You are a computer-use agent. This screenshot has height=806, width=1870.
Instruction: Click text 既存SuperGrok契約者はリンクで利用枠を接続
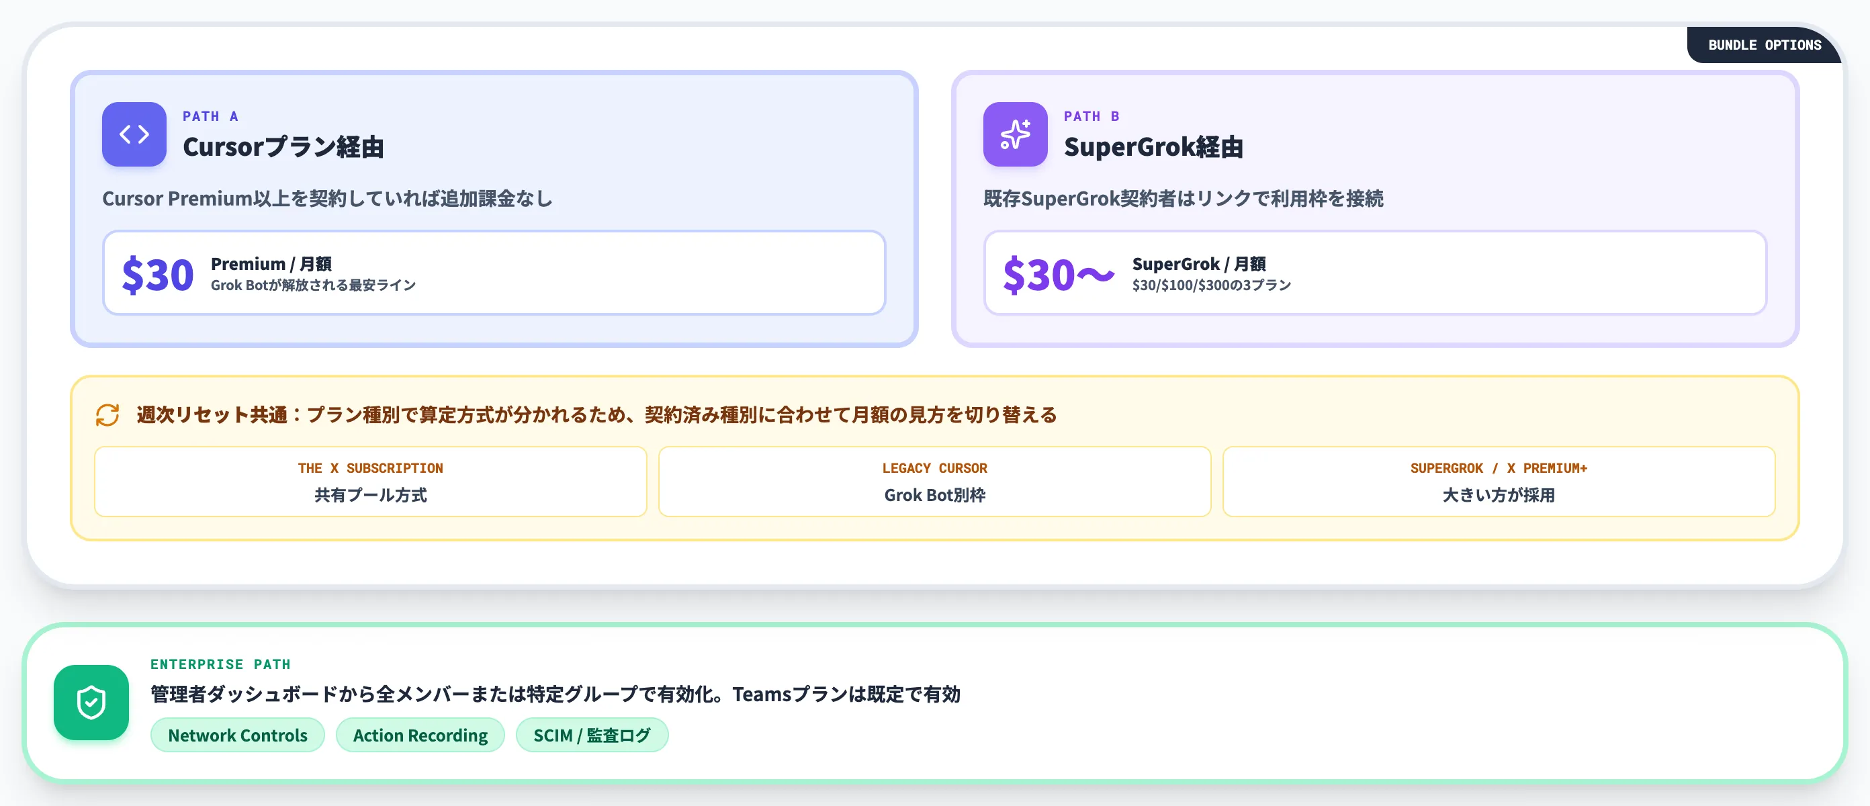tap(1184, 198)
